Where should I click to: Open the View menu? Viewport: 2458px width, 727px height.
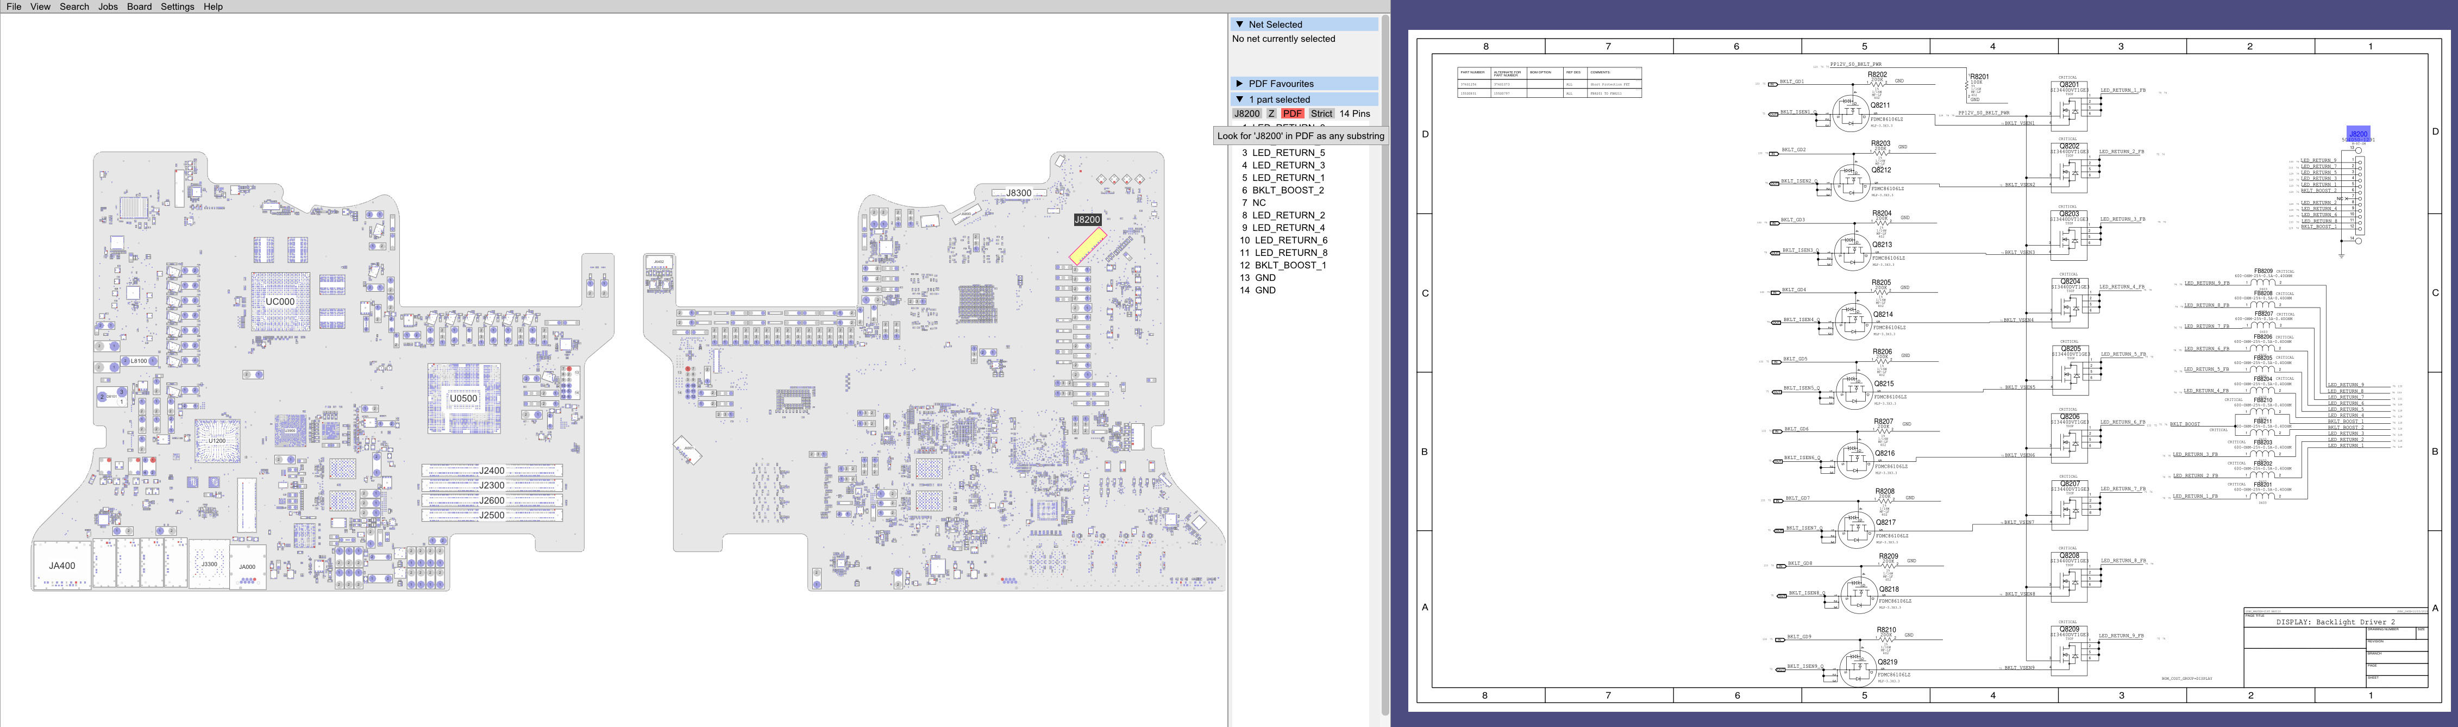pyautogui.click(x=40, y=7)
